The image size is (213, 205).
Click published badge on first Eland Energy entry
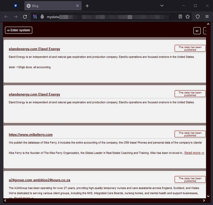190,48
